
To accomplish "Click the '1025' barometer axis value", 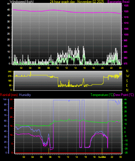I will coord(126,6).
